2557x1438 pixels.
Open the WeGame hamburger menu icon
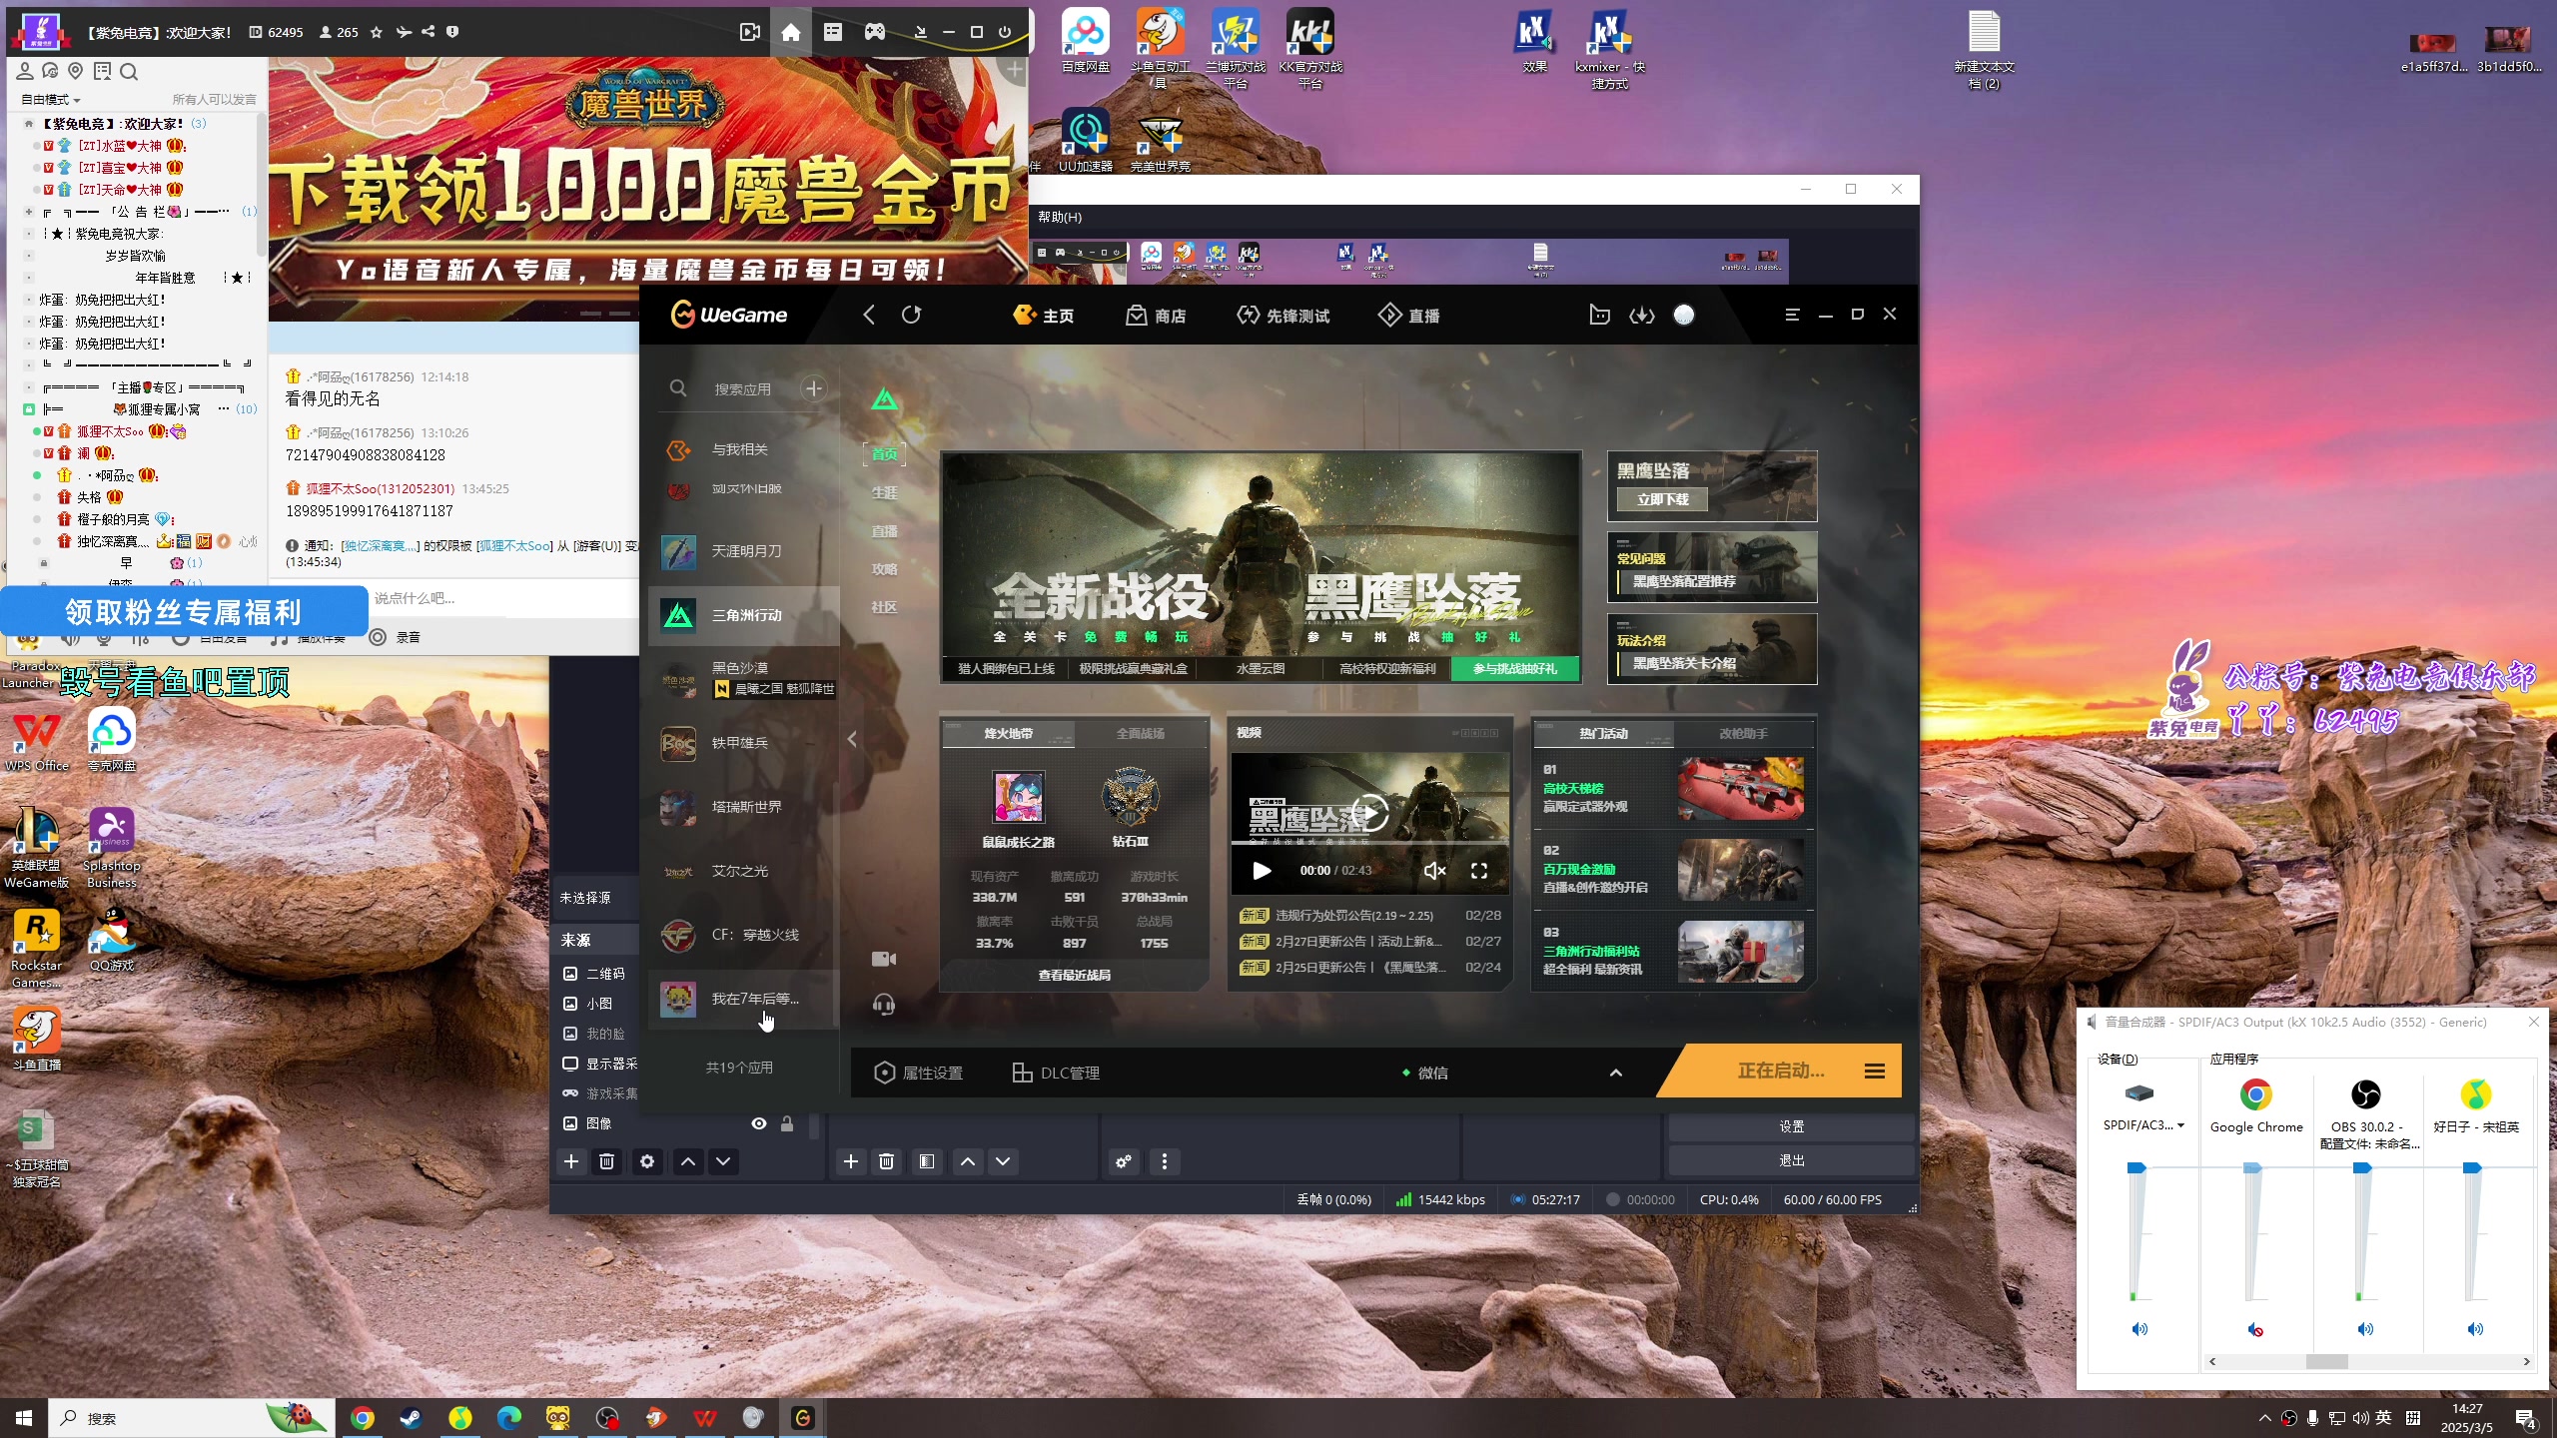point(1792,315)
